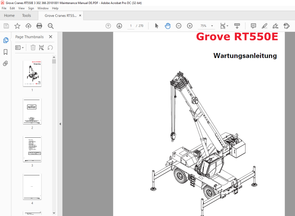This screenshot has height=216, width=295.
Task: Add file to starred bookmarks
Action: 17,26
